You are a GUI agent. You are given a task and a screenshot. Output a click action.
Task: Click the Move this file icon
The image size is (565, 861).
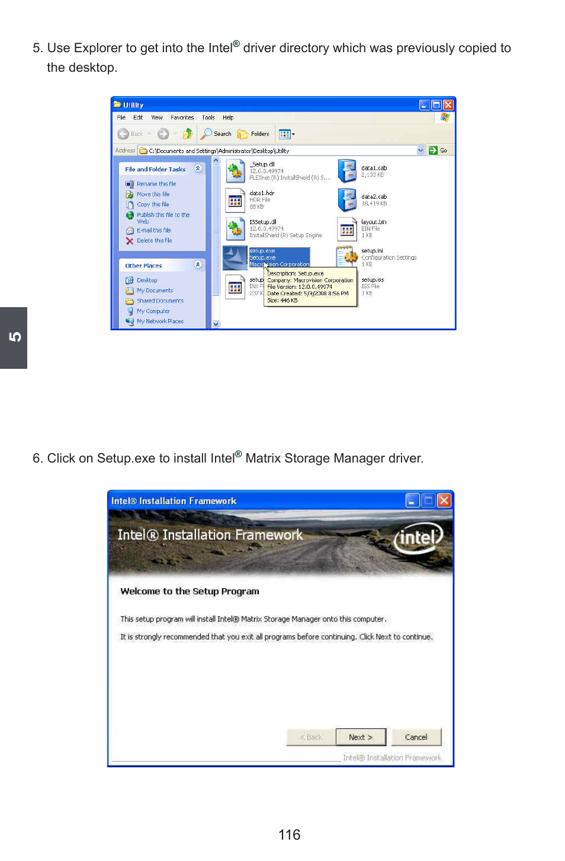pos(130,194)
